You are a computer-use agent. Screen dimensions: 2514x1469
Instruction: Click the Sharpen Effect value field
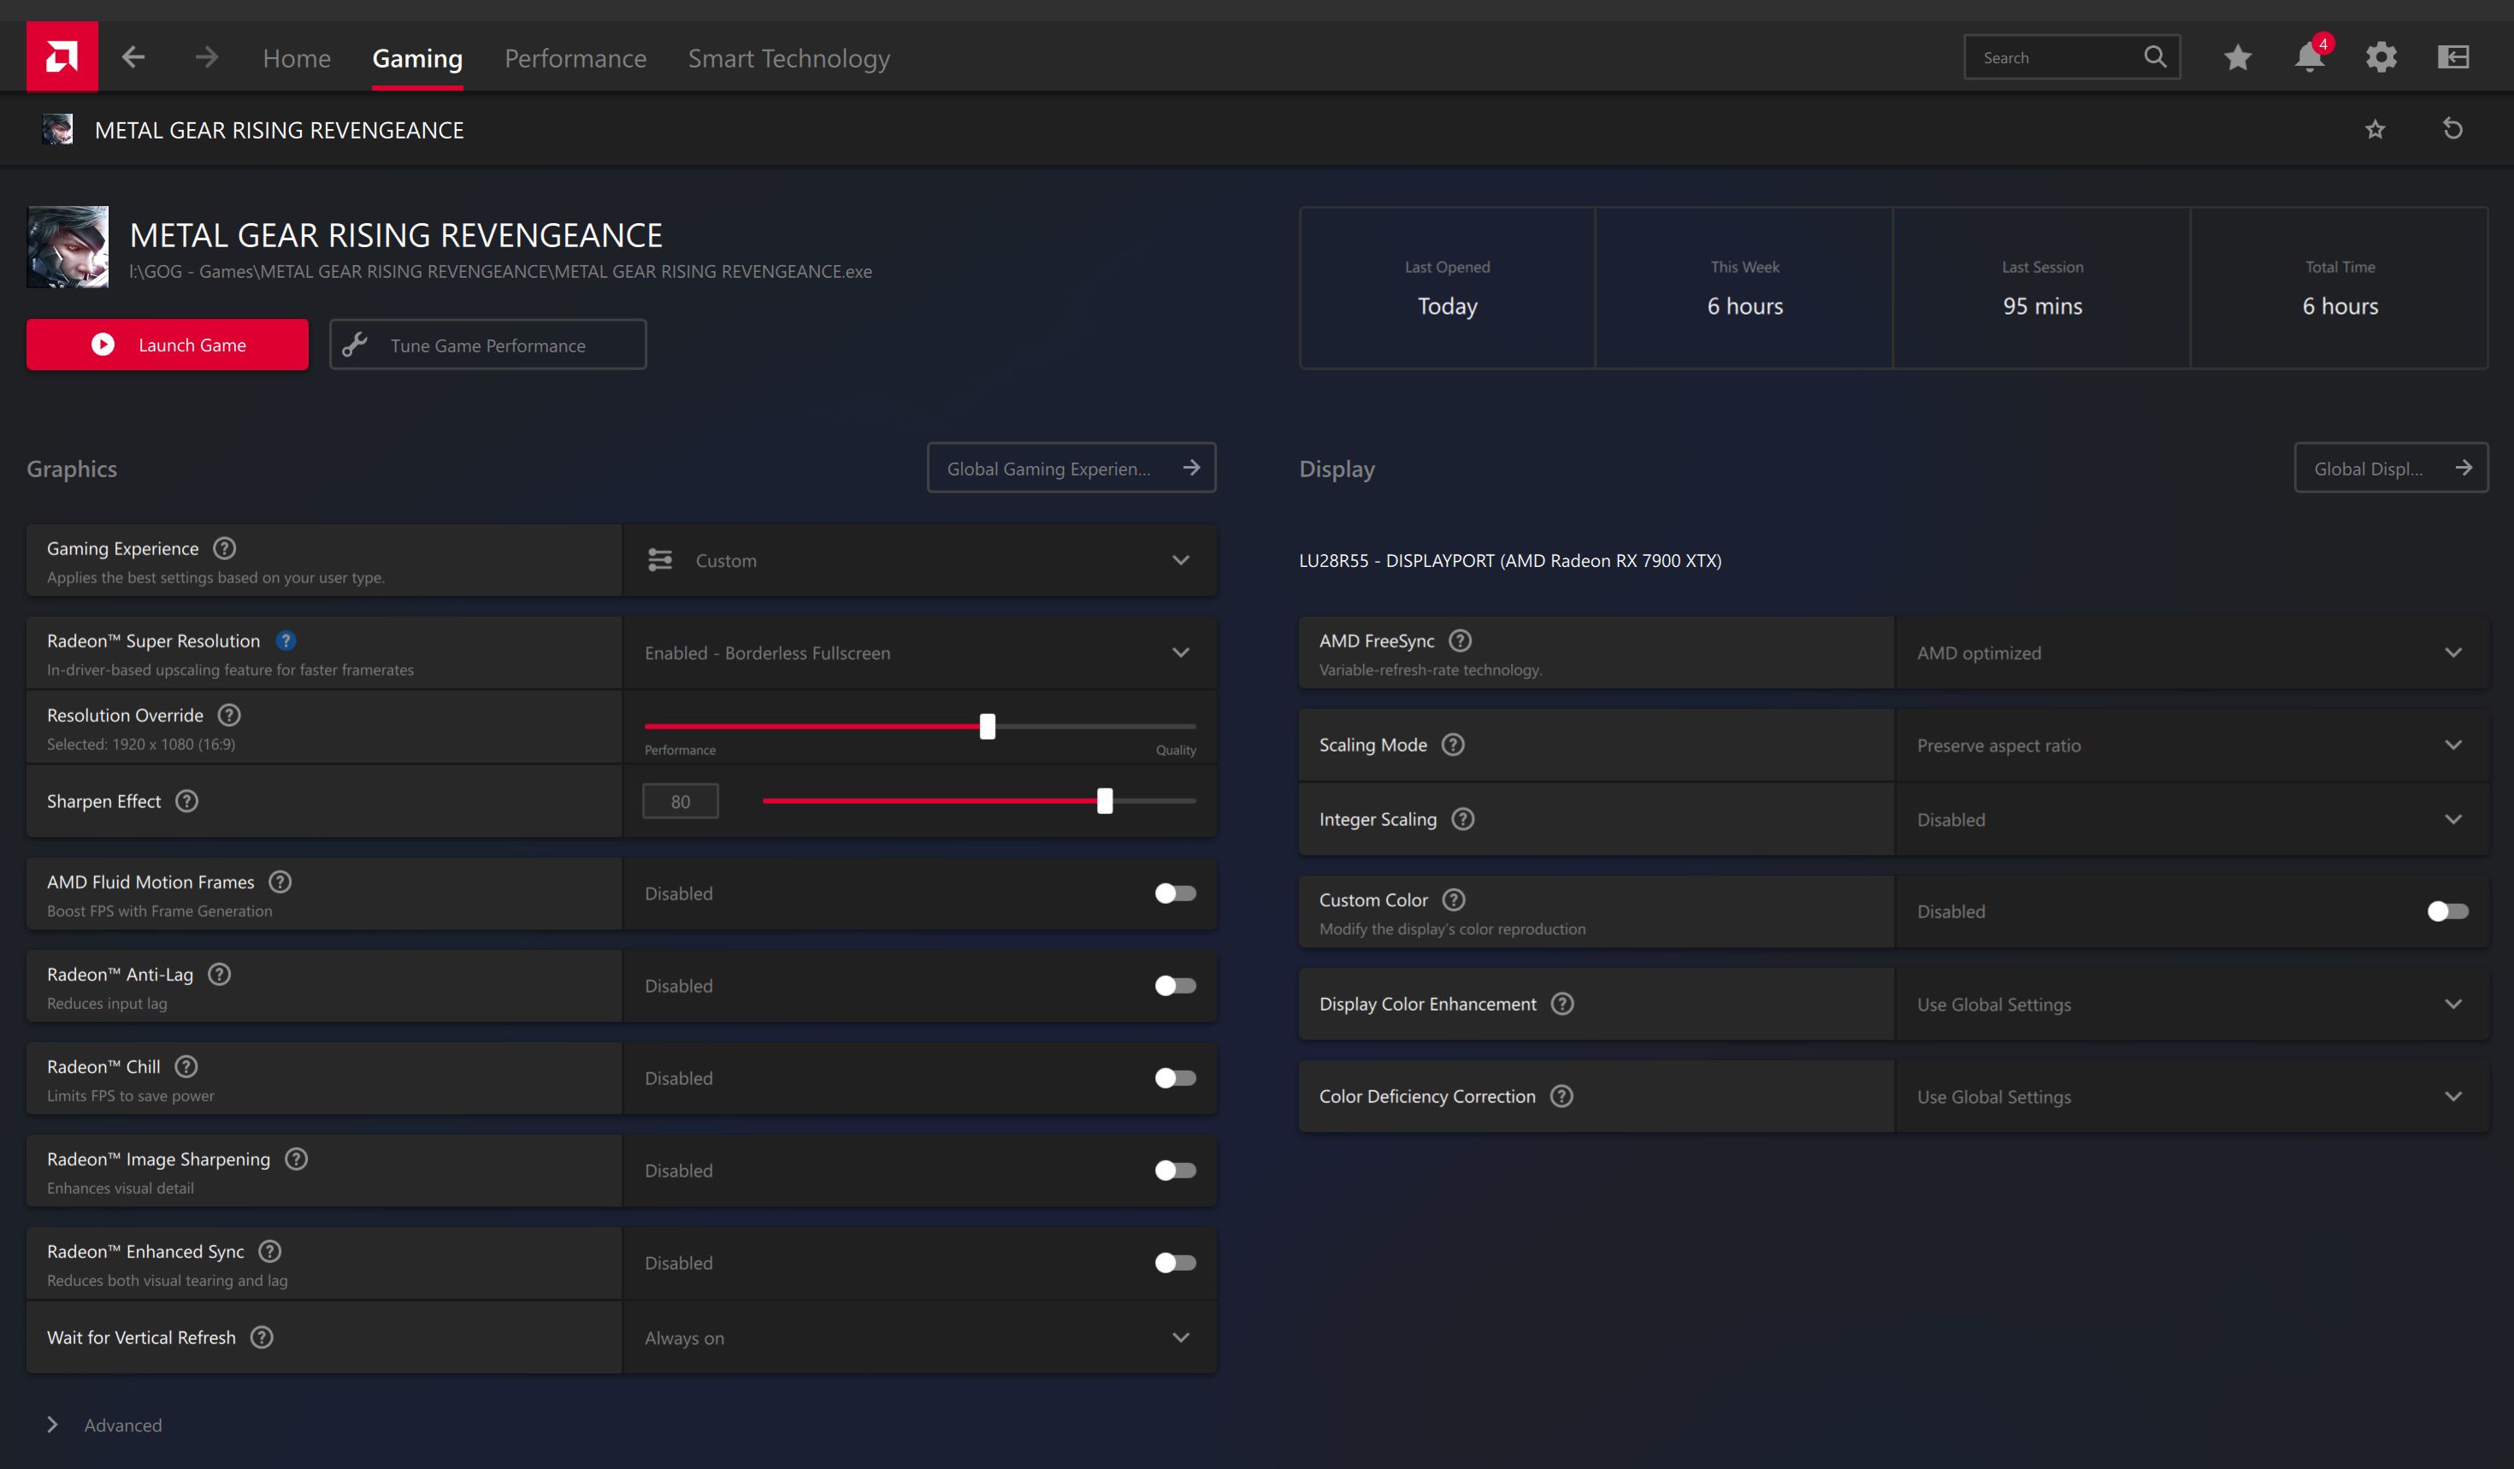click(x=681, y=801)
